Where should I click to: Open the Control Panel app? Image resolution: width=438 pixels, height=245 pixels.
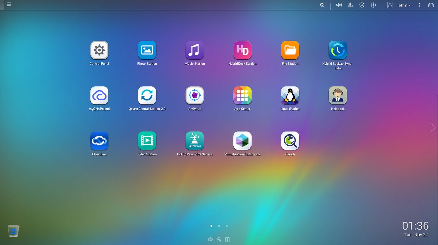point(99,50)
